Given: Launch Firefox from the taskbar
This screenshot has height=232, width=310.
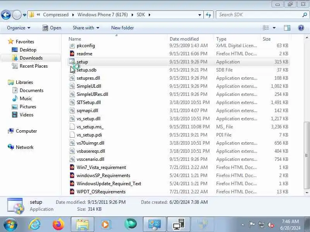Looking at the screenshot, I should [59, 224].
